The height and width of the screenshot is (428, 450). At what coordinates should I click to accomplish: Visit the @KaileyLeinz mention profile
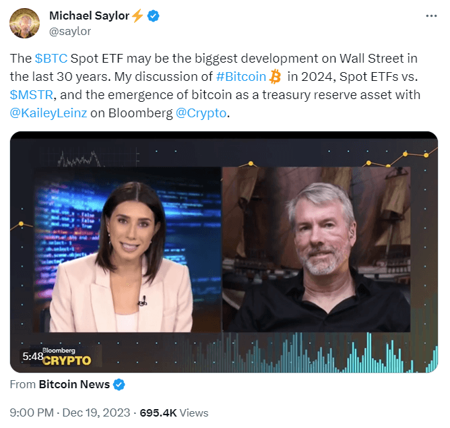pyautogui.click(x=49, y=113)
